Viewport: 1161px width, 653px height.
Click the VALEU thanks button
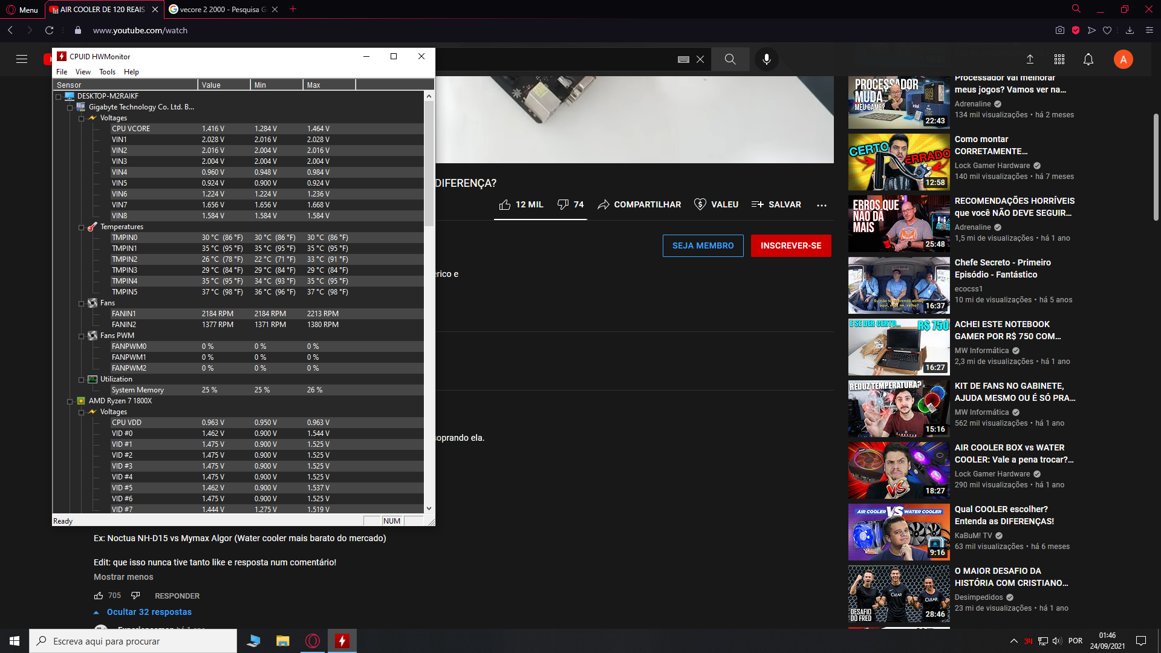click(x=716, y=205)
